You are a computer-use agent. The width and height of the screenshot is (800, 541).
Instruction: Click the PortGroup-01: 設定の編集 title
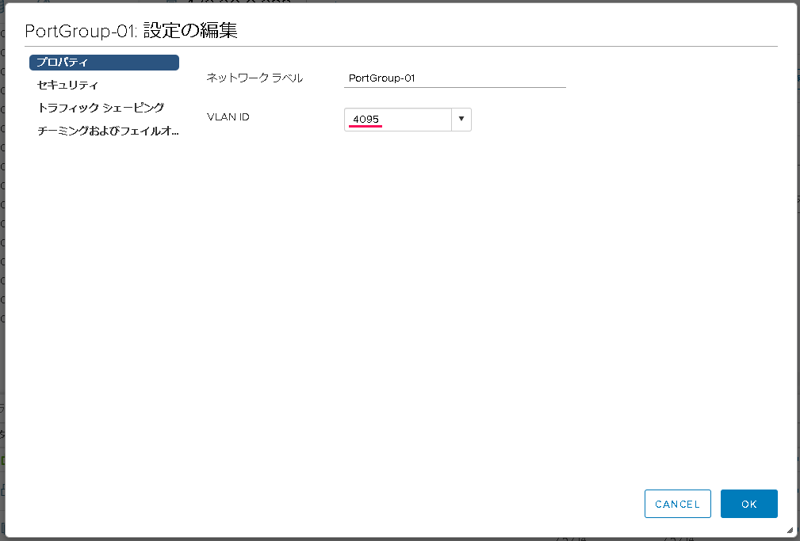click(x=131, y=31)
